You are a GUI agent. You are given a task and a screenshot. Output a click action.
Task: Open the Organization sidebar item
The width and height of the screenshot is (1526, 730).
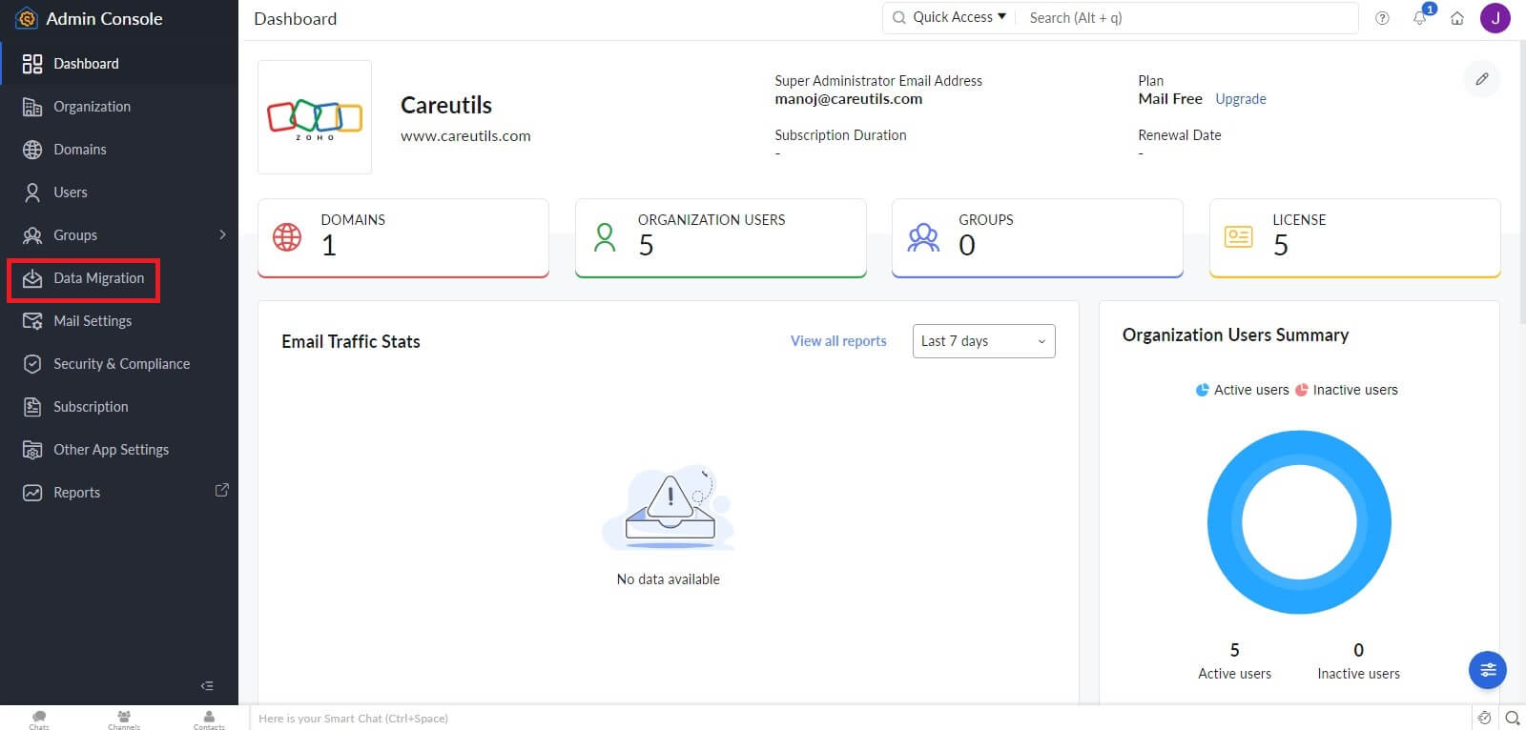coord(119,107)
